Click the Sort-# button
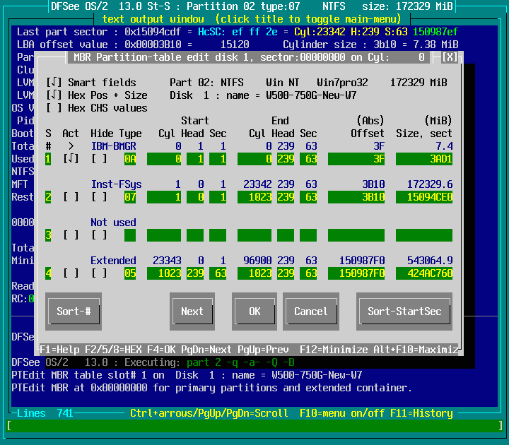 pyautogui.click(x=74, y=311)
